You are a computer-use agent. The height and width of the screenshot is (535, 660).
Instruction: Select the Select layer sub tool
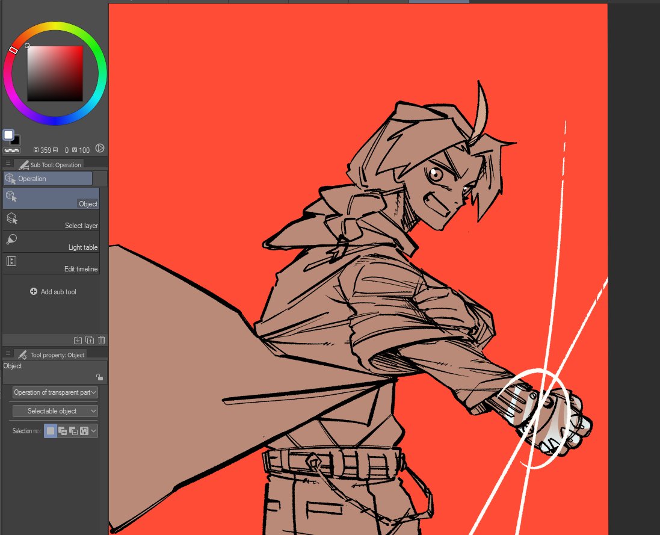click(51, 220)
